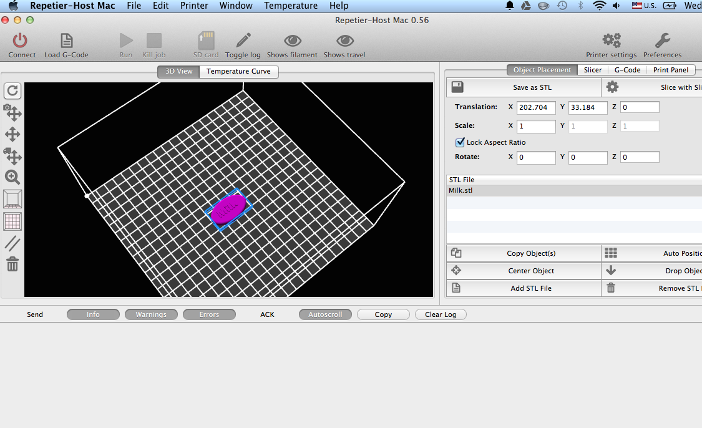Click the Connect power icon
The image size is (702, 428).
tap(20, 41)
